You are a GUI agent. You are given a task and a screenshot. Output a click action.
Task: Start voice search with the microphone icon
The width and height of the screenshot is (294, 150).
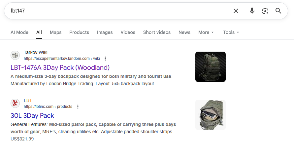(x=252, y=11)
